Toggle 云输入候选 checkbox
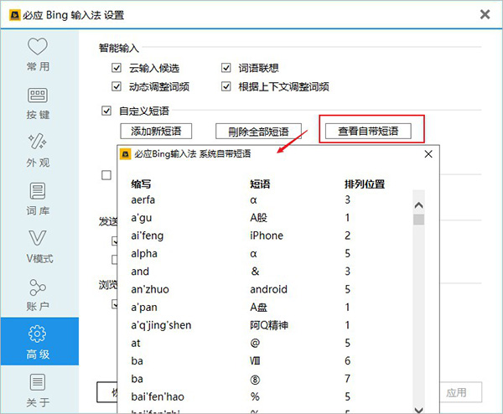 [117, 68]
